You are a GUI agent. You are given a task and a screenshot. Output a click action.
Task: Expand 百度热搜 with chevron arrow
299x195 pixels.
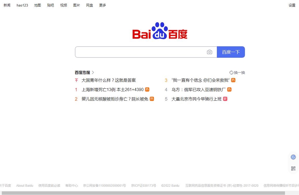(x=93, y=72)
